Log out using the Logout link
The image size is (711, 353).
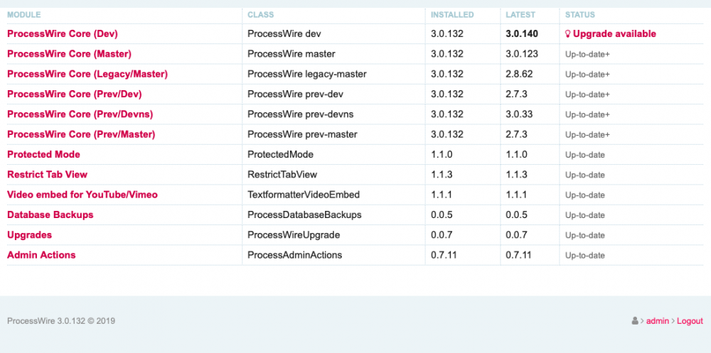coord(690,321)
